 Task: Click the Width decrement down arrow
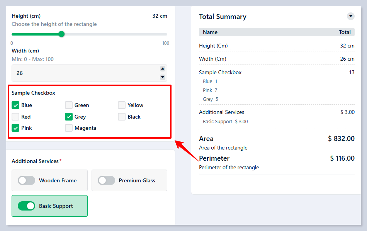pyautogui.click(x=163, y=77)
